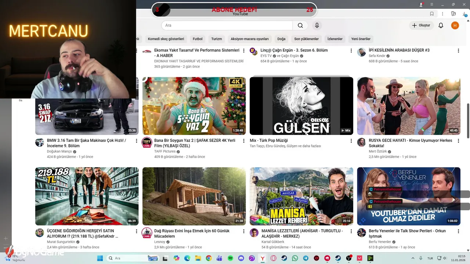Open the Mert Öztürk channel avatar

(x=362, y=142)
